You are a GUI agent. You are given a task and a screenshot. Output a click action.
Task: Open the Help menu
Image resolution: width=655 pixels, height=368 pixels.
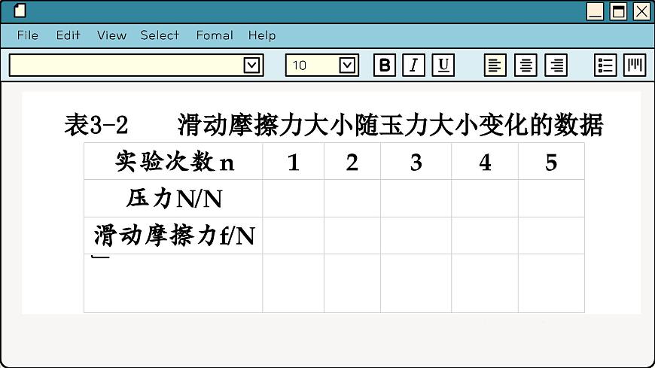pos(262,35)
